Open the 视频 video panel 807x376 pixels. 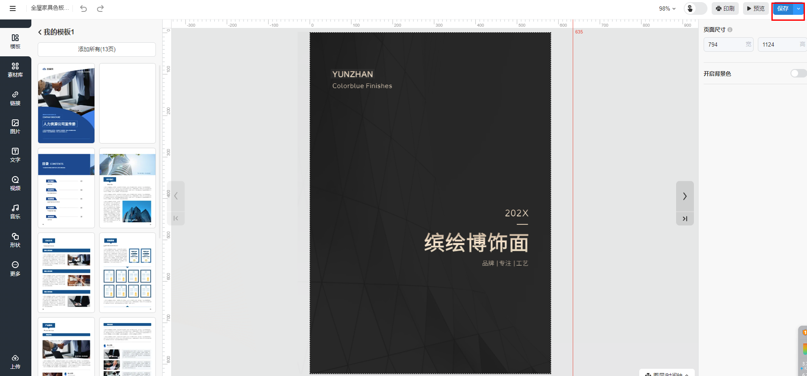[x=15, y=183]
